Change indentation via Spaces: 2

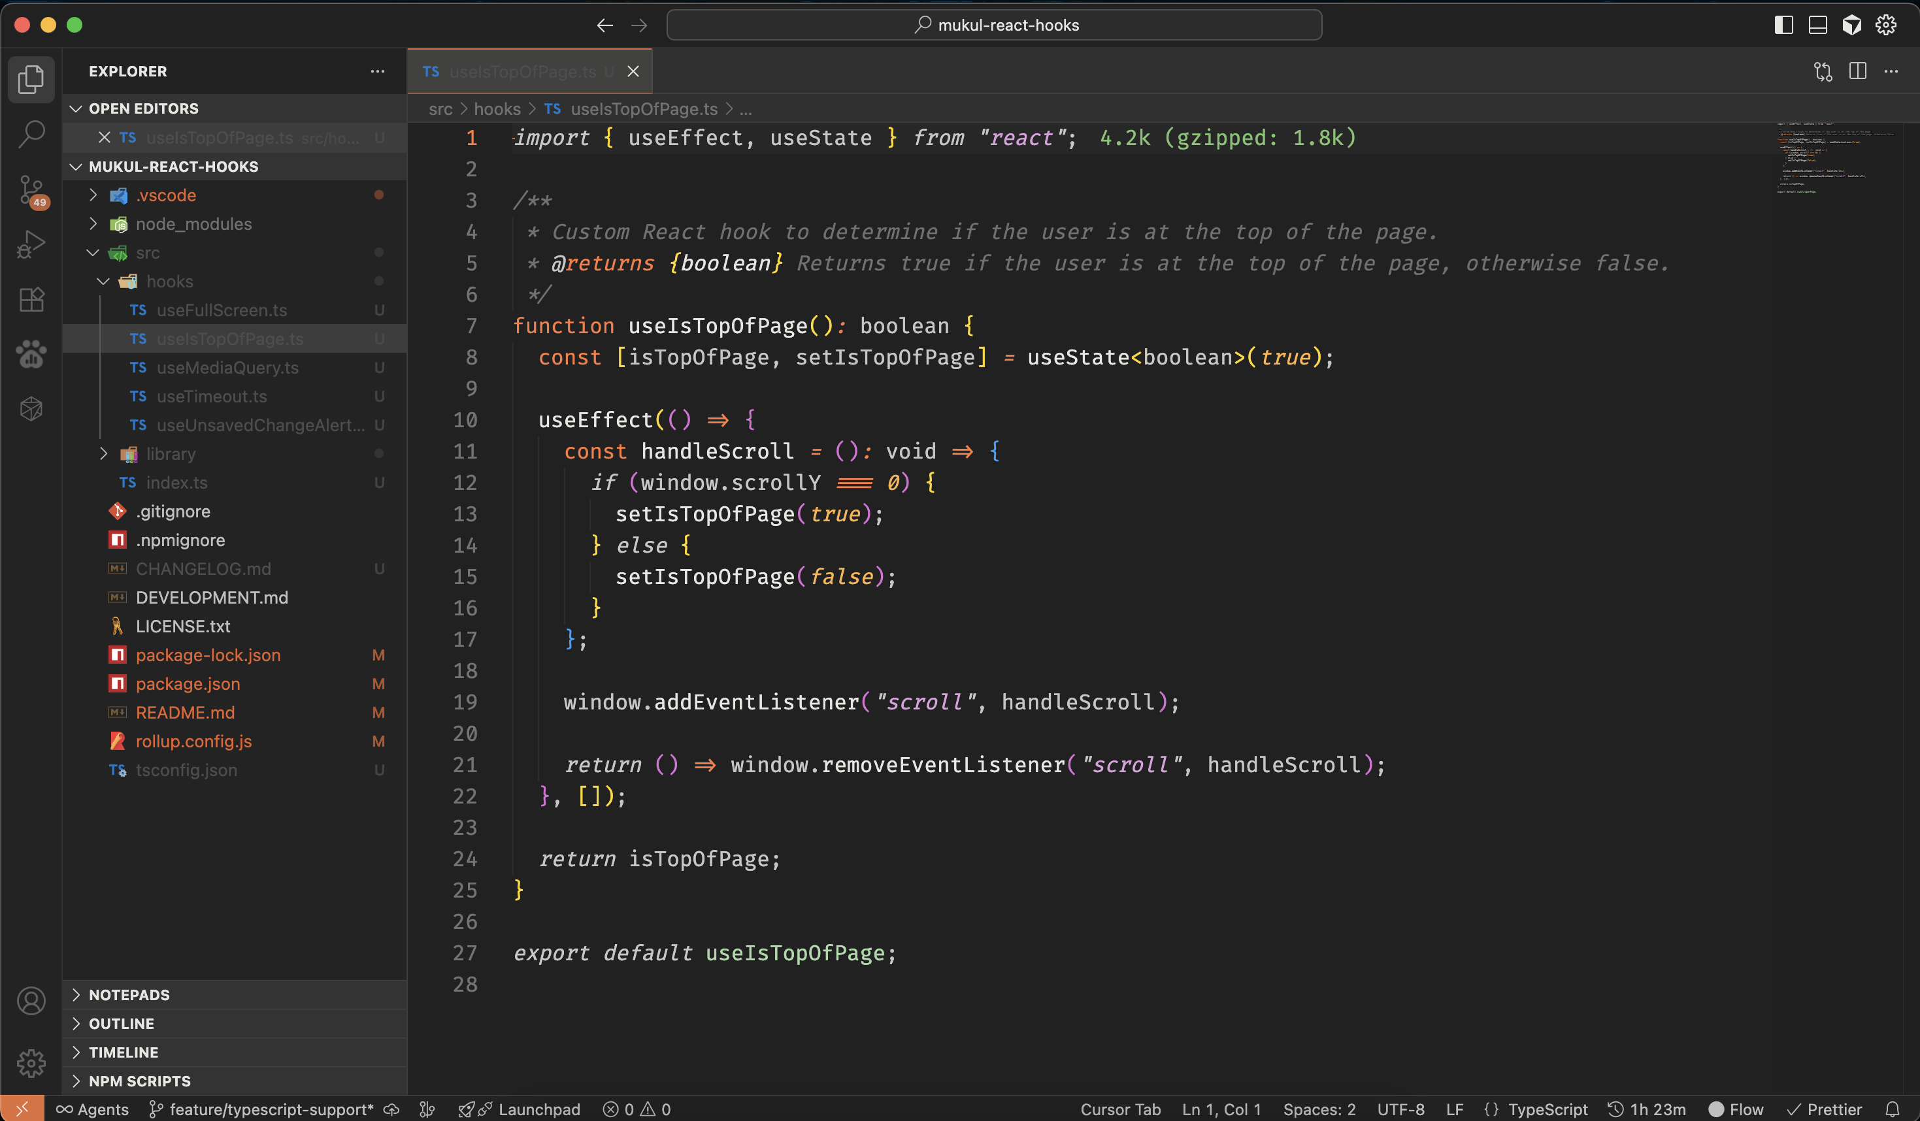click(1319, 1109)
